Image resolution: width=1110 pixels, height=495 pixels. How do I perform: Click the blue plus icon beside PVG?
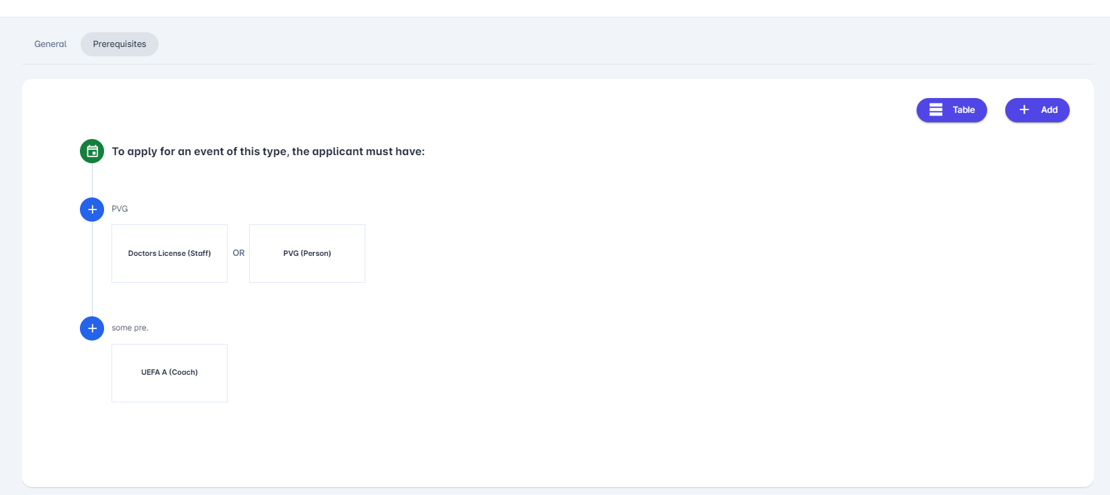(92, 210)
